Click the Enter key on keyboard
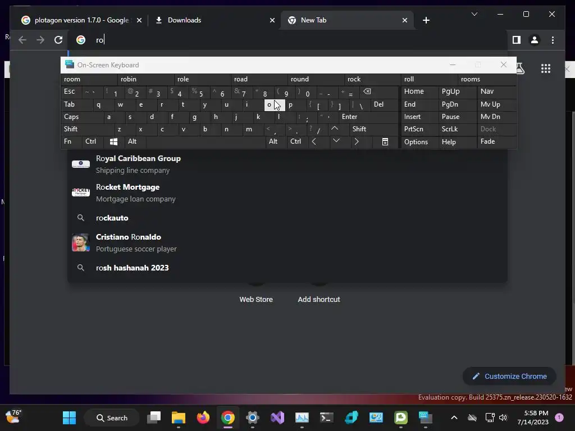575x431 pixels. (368, 117)
